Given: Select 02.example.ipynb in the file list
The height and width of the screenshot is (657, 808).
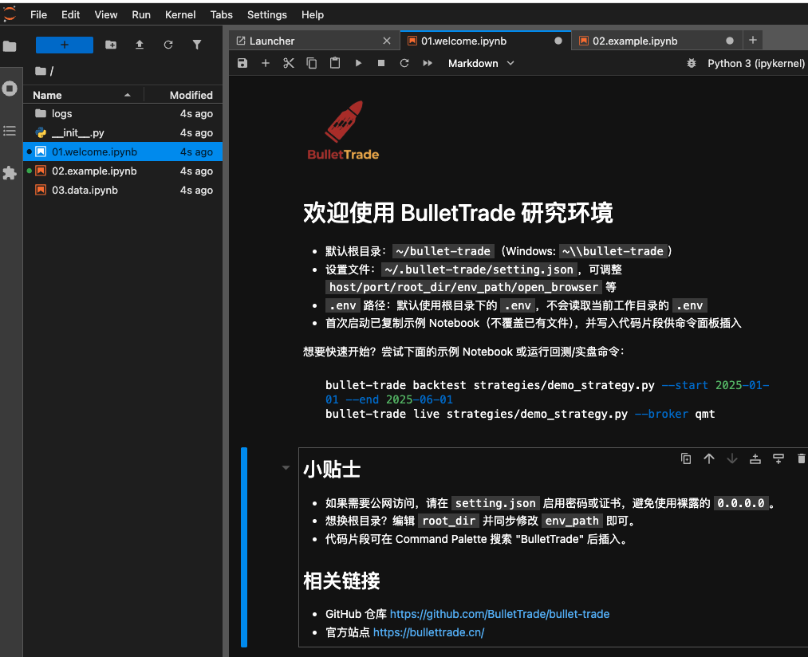Looking at the screenshot, I should (123, 171).
